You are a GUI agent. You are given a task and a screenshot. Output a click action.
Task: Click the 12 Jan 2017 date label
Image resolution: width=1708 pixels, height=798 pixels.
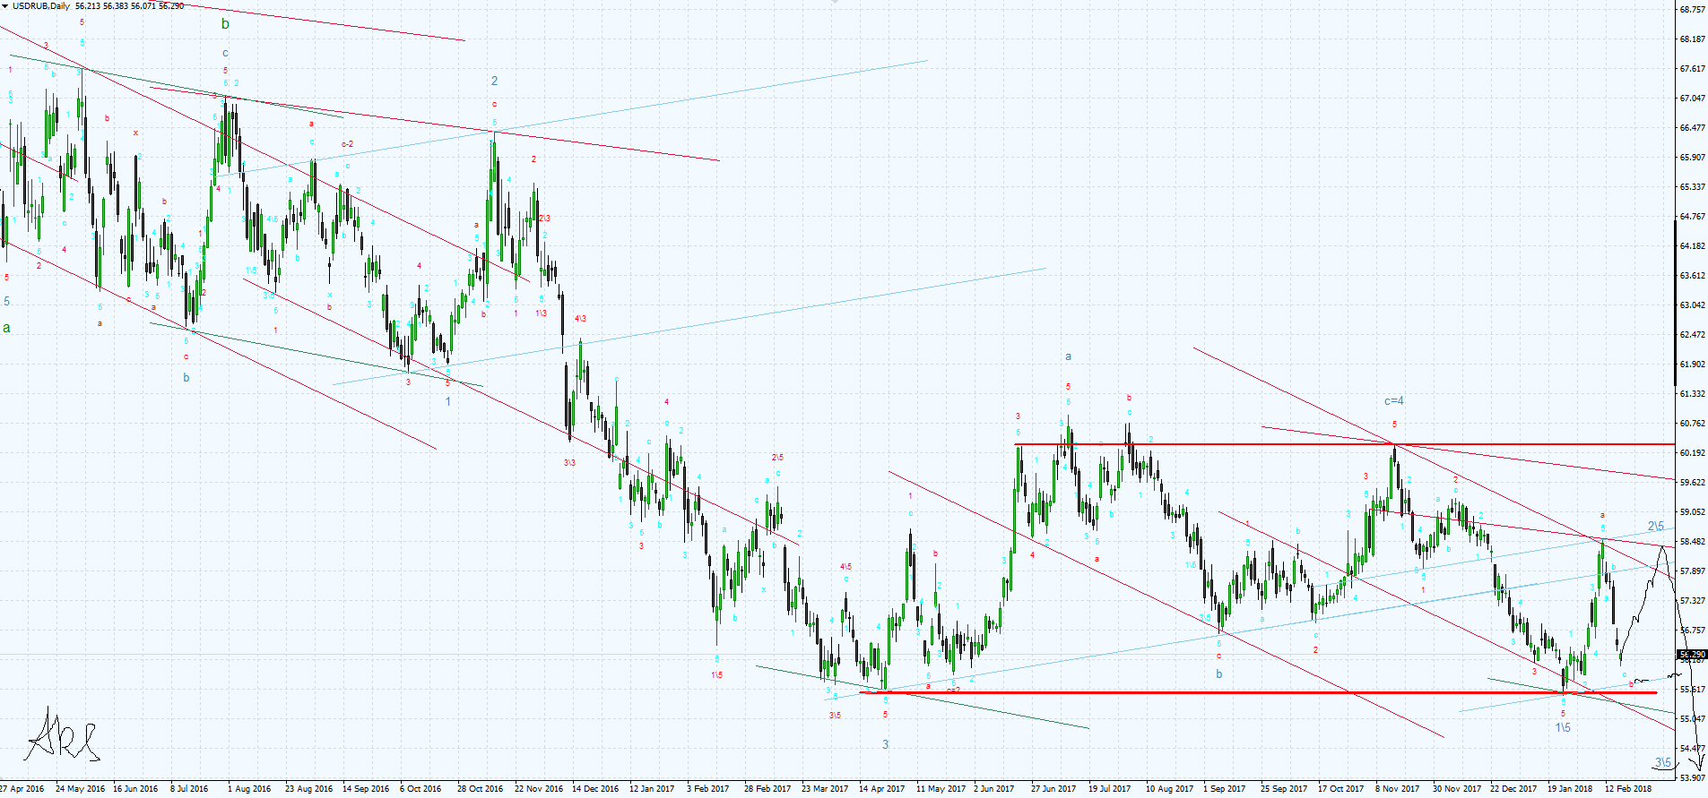click(652, 789)
